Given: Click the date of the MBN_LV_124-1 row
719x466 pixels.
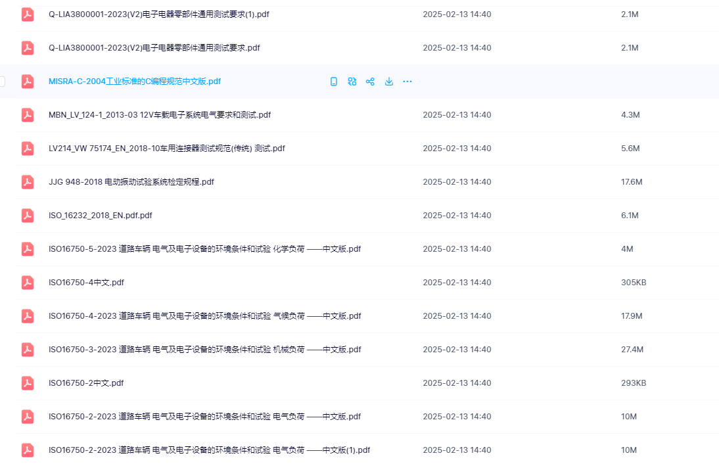Looking at the screenshot, I should coord(457,115).
